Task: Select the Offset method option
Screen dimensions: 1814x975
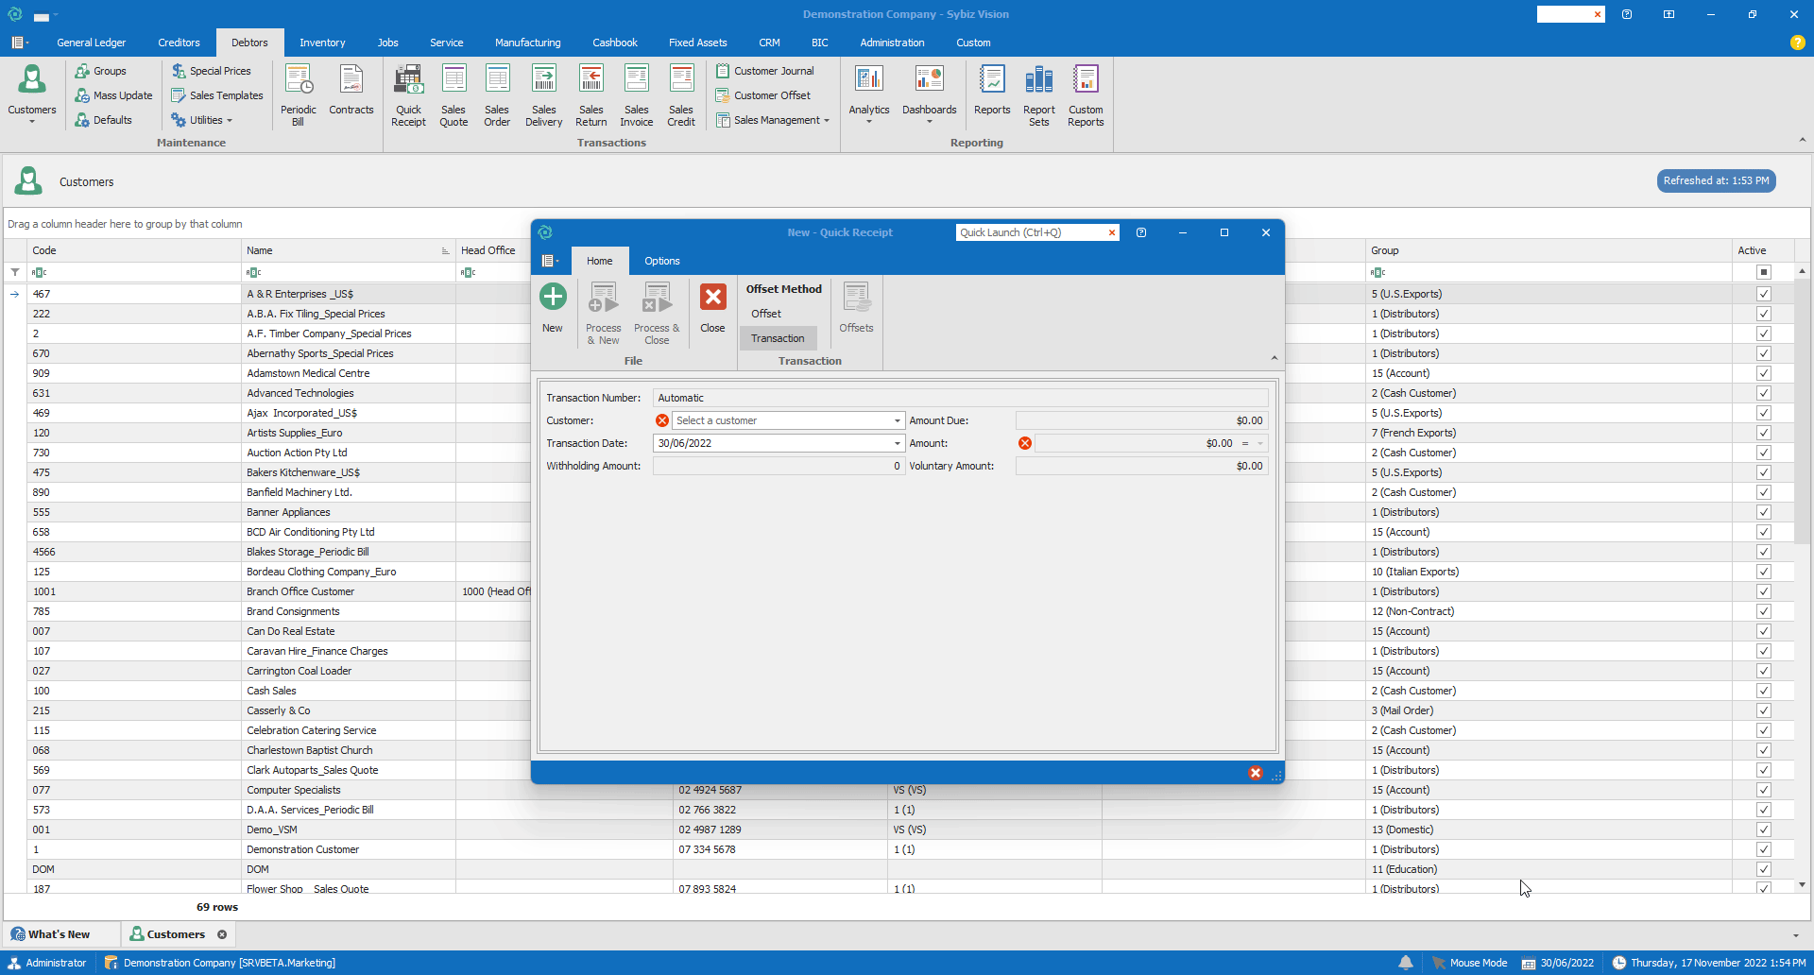Action: point(766,314)
